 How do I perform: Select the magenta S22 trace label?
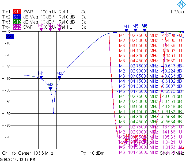[17, 27]
